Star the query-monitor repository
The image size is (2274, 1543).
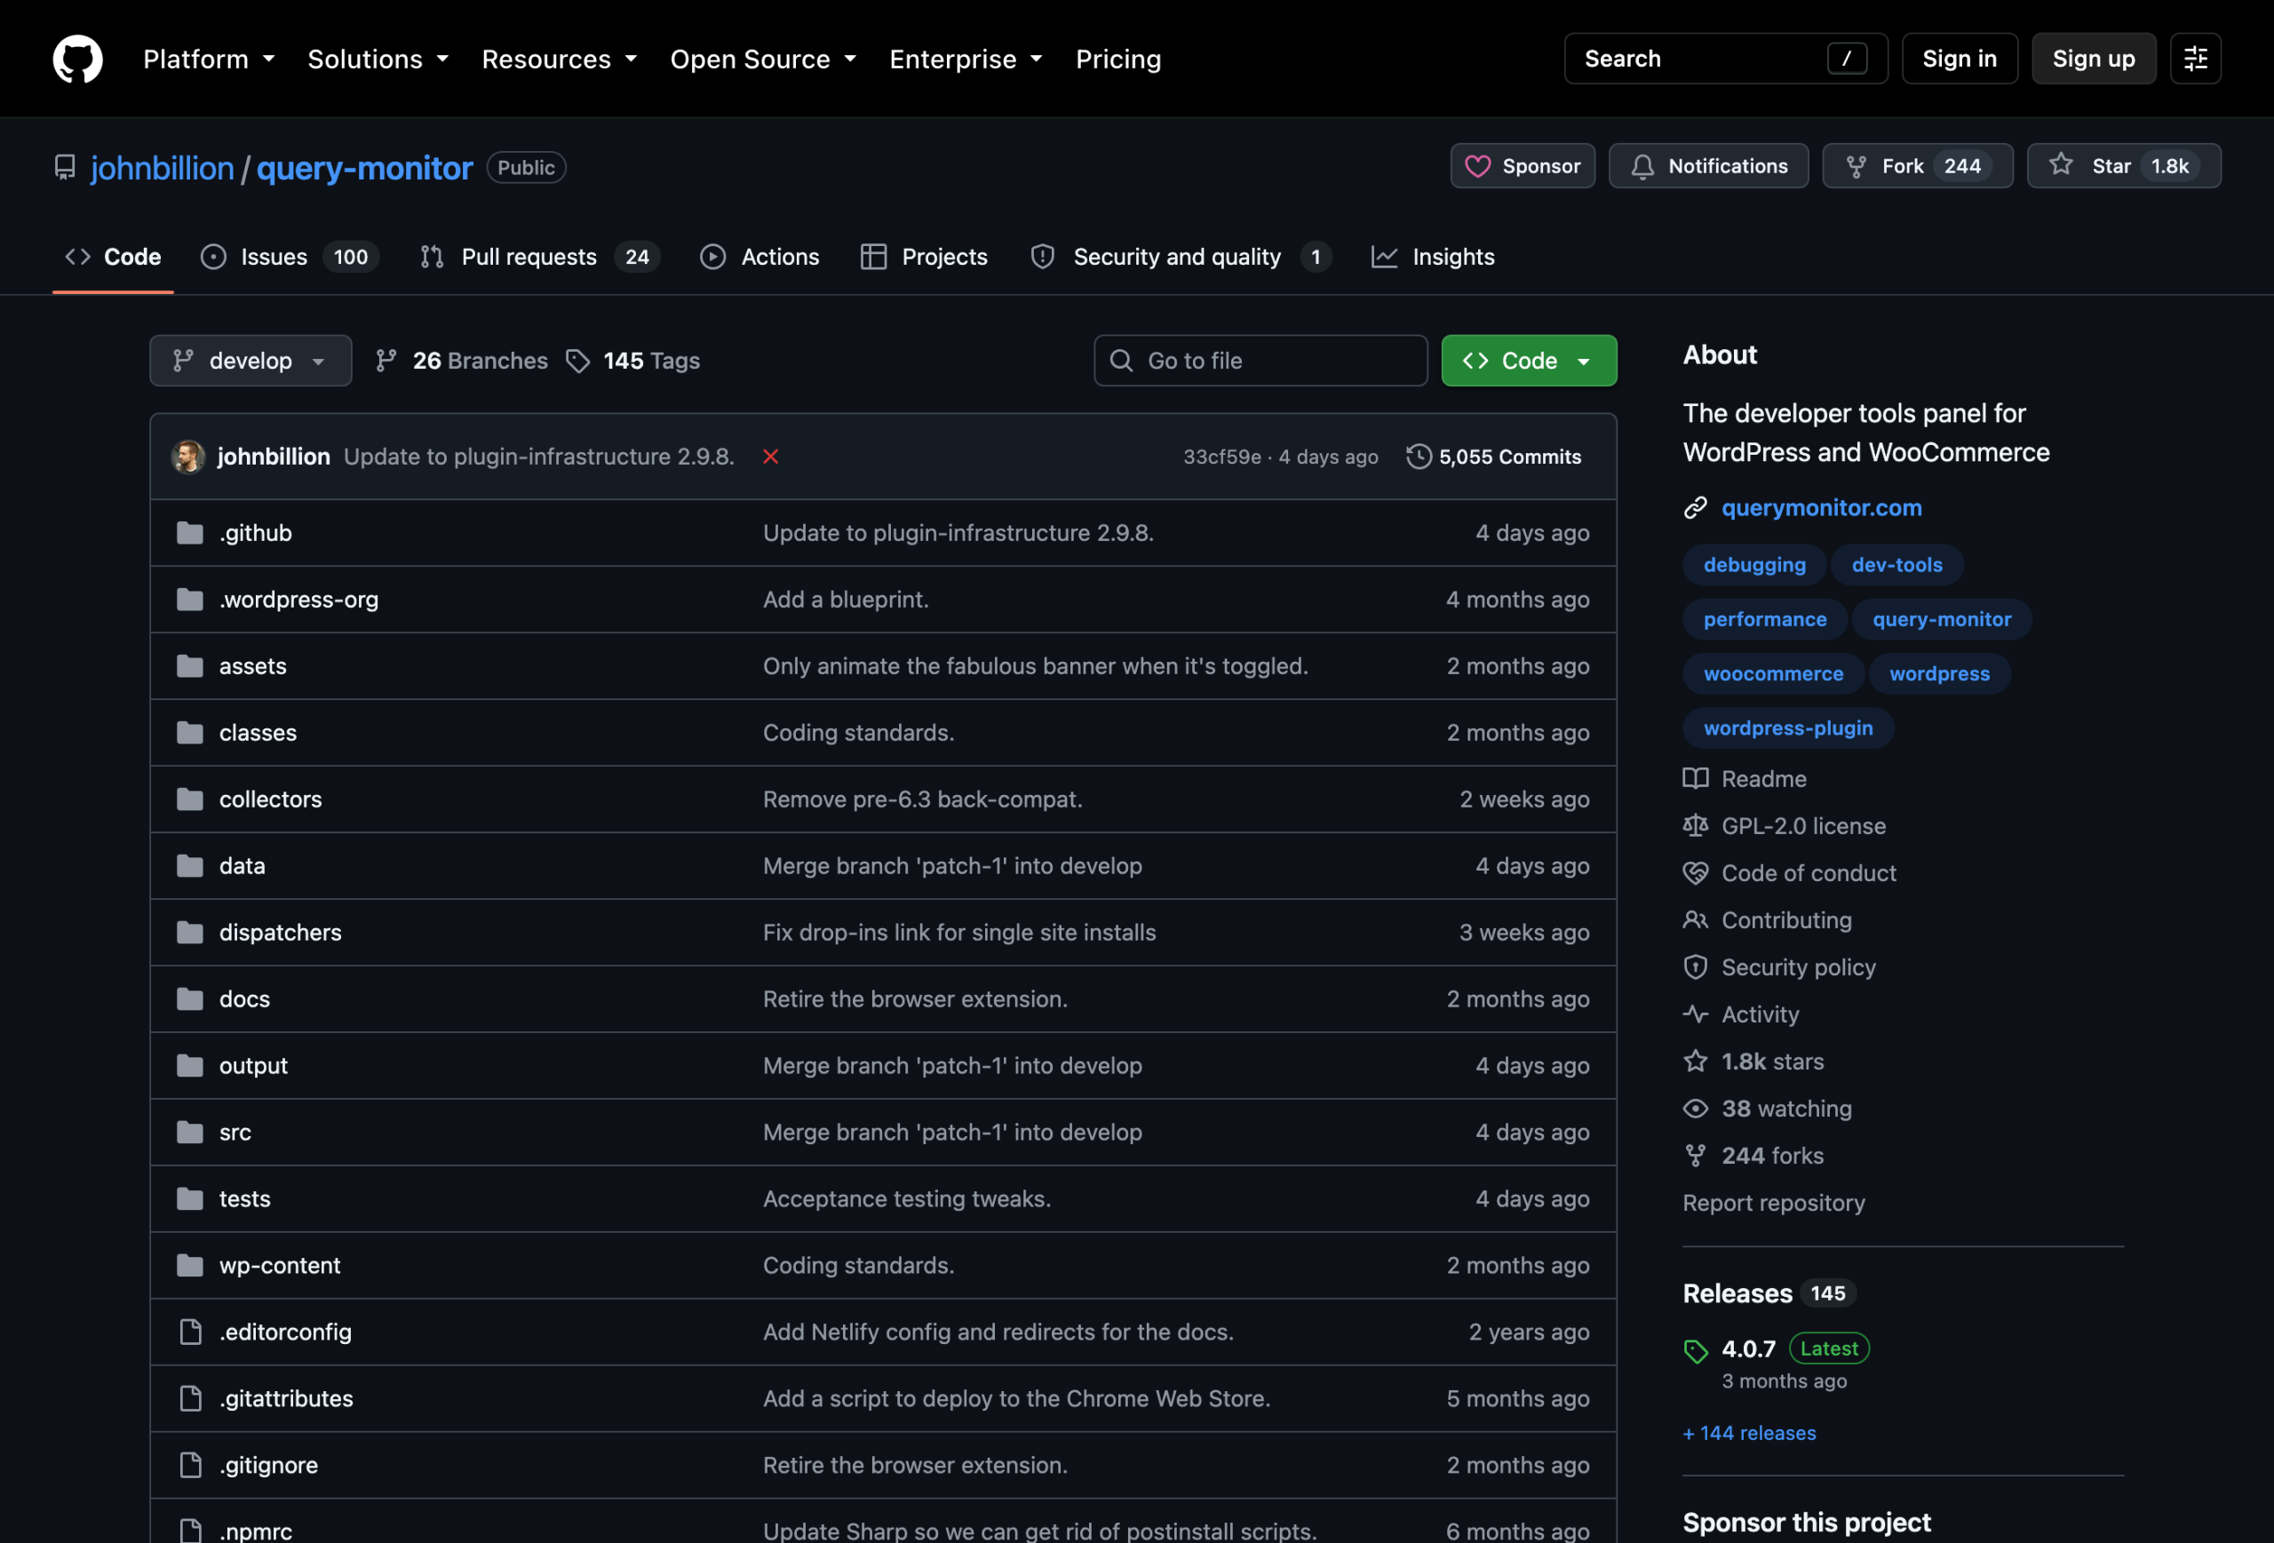click(x=2123, y=166)
